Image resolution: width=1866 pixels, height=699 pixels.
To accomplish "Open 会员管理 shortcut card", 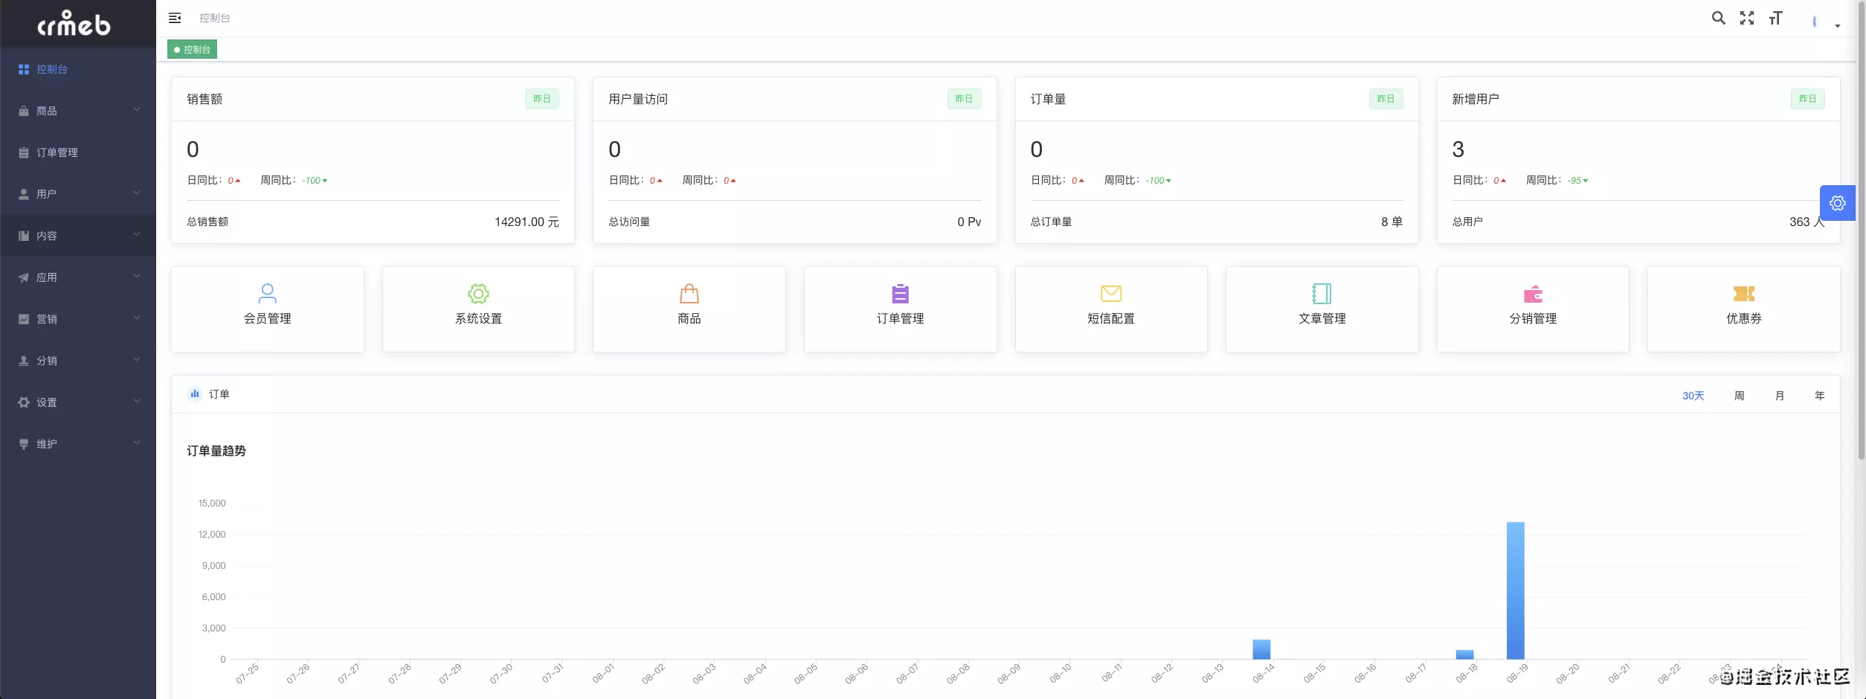I will pyautogui.click(x=267, y=309).
